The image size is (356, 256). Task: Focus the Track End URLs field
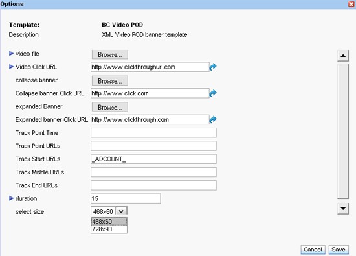point(153,185)
